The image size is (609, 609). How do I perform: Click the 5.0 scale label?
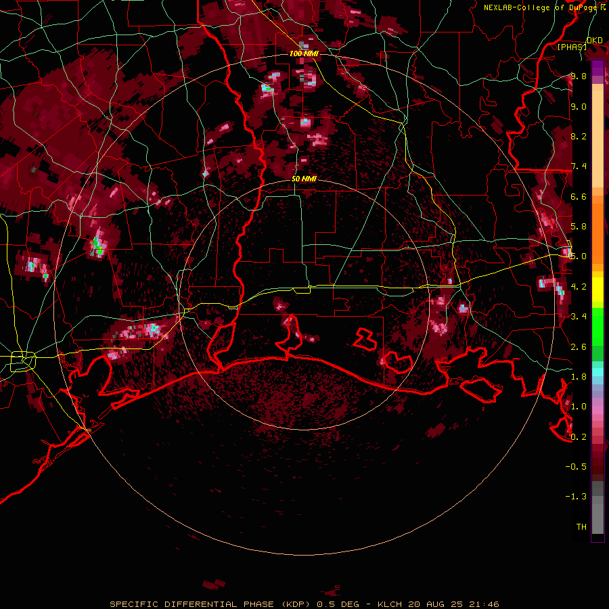point(579,256)
